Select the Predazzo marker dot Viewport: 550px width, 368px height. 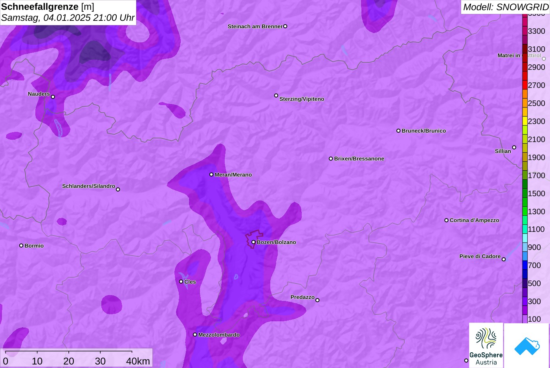coord(317,300)
